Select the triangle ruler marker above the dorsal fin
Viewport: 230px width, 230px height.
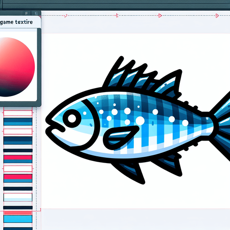tap(160, 15)
